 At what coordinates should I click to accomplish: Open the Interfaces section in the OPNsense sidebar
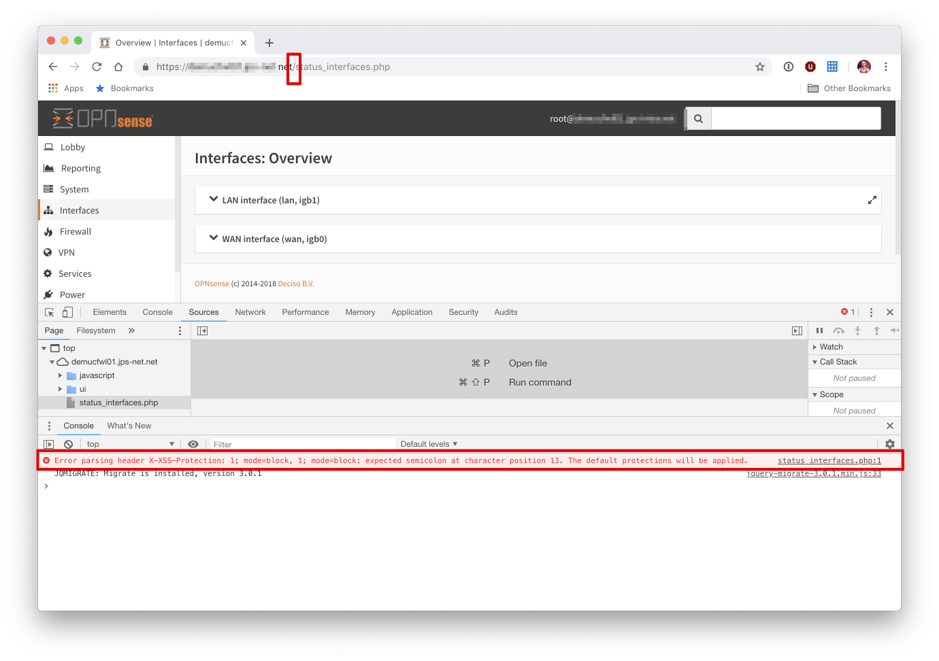click(x=79, y=210)
